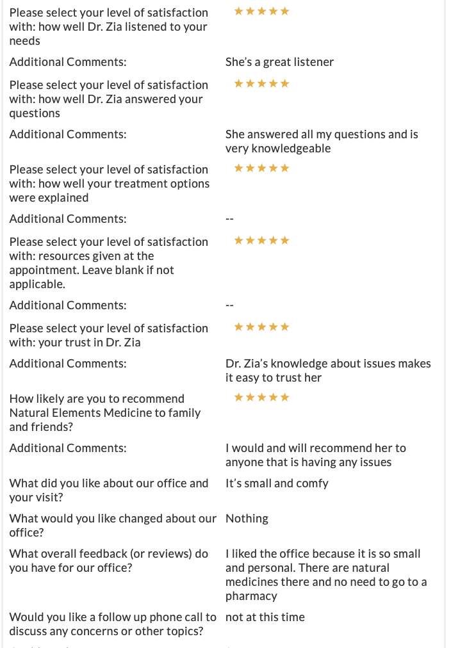The height and width of the screenshot is (648, 451).
Task: Click the answer 'Nothing' for office changes
Action: tap(247, 519)
